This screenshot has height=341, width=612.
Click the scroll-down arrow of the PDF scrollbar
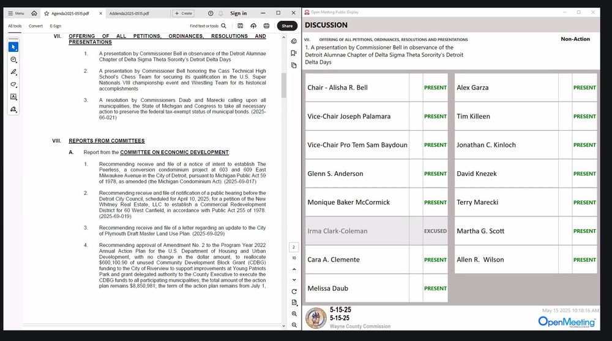pyautogui.click(x=284, y=326)
